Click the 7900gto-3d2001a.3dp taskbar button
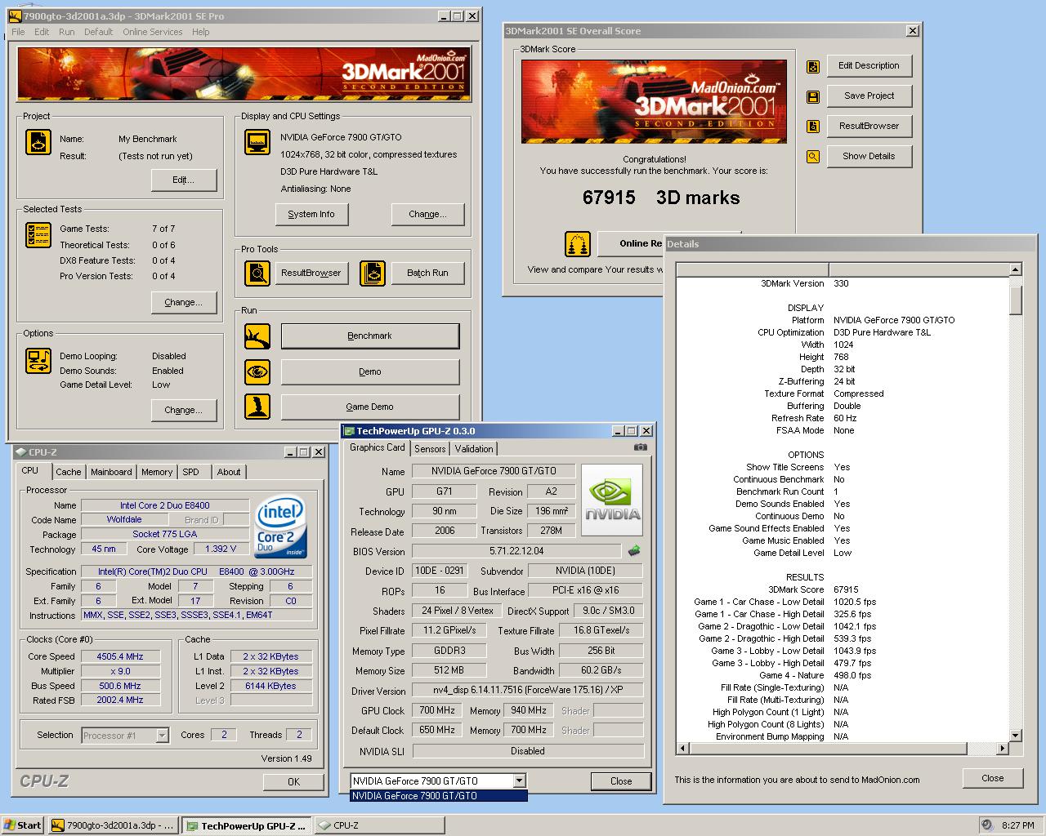Screen dimensions: 1046x836 tap(114, 825)
